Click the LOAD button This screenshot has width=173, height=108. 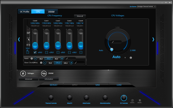pos(119,85)
